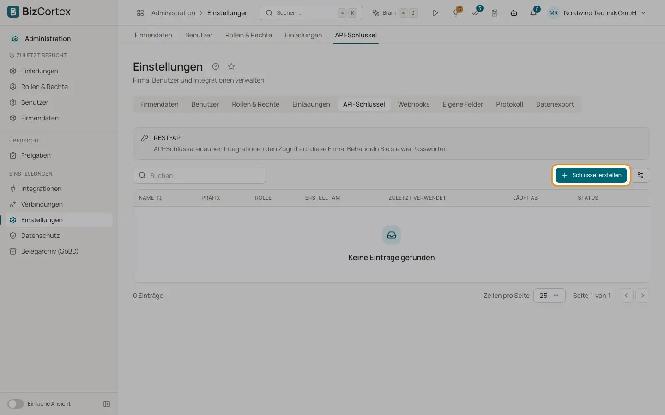Click the BizCortex logo icon
The height and width of the screenshot is (415, 665).
click(x=13, y=12)
